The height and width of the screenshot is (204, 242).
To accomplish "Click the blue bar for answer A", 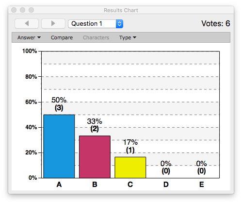I will [x=59, y=146].
